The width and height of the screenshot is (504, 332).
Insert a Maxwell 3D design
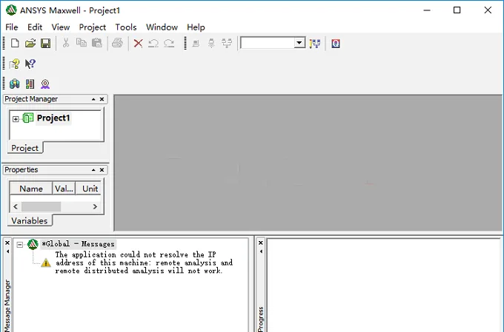pyautogui.click(x=15, y=84)
